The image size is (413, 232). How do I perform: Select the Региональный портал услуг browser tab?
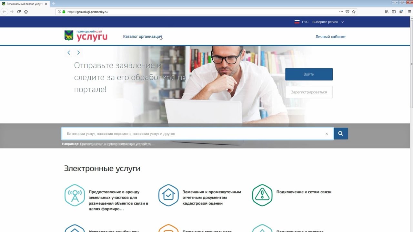tap(25, 4)
